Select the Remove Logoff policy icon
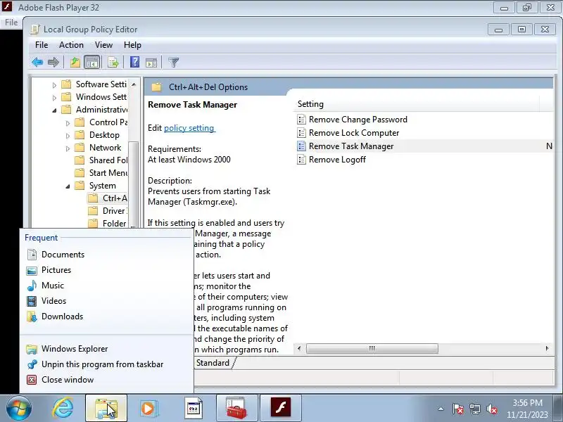Image resolution: width=563 pixels, height=422 pixels. [x=302, y=160]
